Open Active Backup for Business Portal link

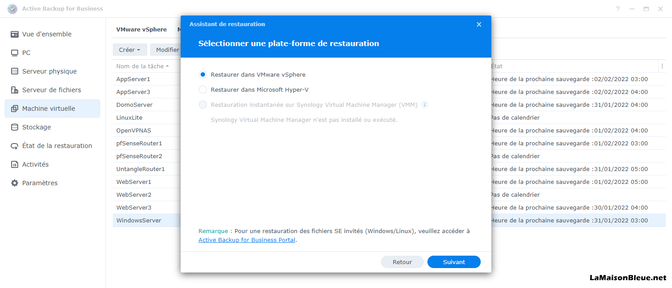pos(247,240)
